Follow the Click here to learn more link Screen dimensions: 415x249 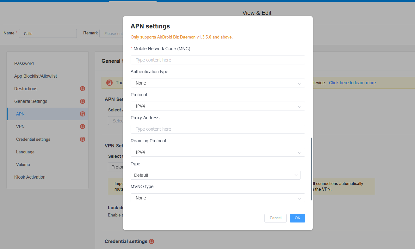(352, 83)
